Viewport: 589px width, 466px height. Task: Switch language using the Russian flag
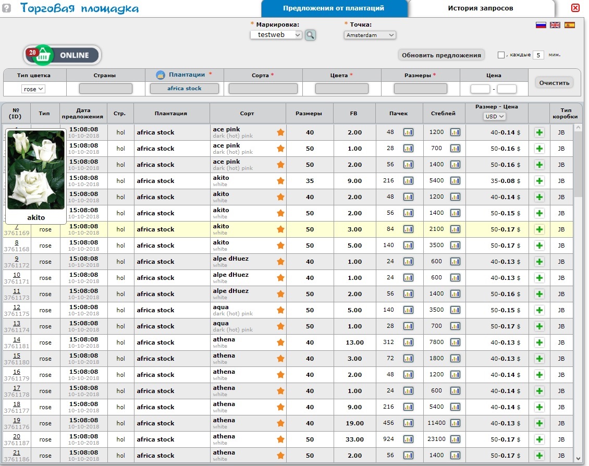(x=541, y=25)
